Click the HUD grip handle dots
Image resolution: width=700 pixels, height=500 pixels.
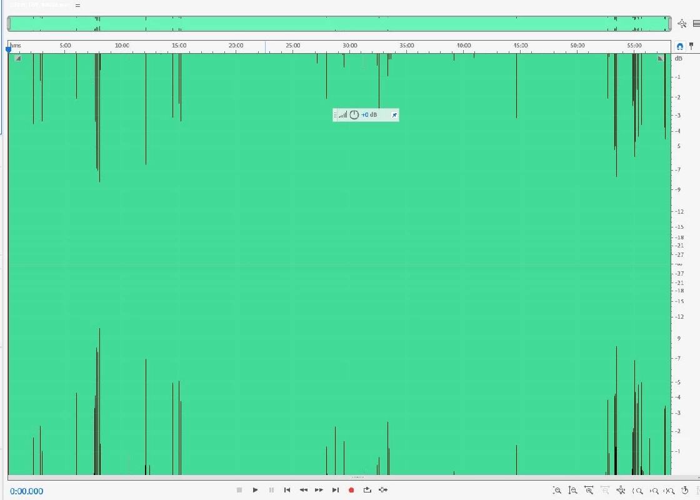(335, 115)
